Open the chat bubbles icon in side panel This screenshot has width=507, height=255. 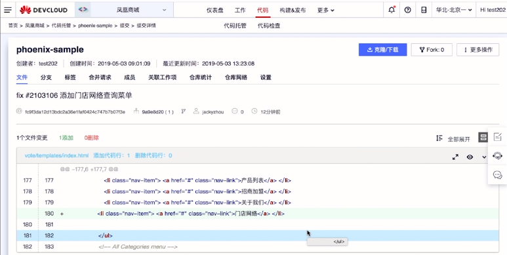point(498,175)
